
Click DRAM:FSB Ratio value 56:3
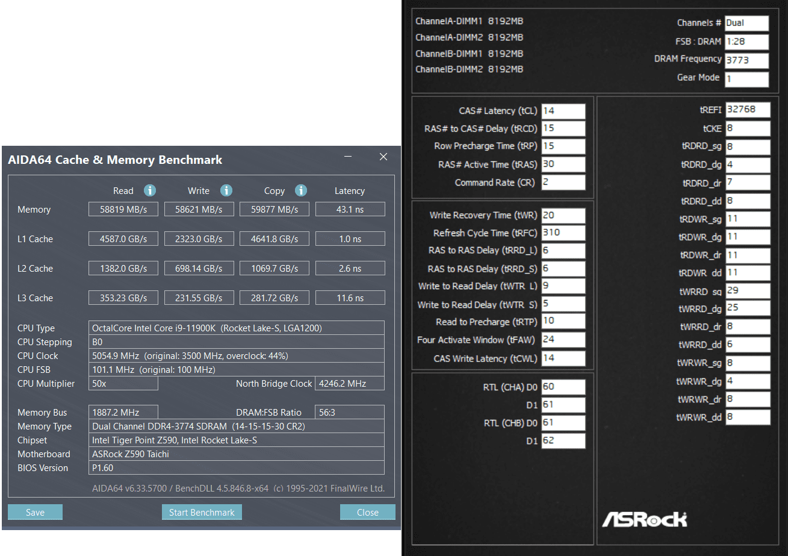point(350,412)
